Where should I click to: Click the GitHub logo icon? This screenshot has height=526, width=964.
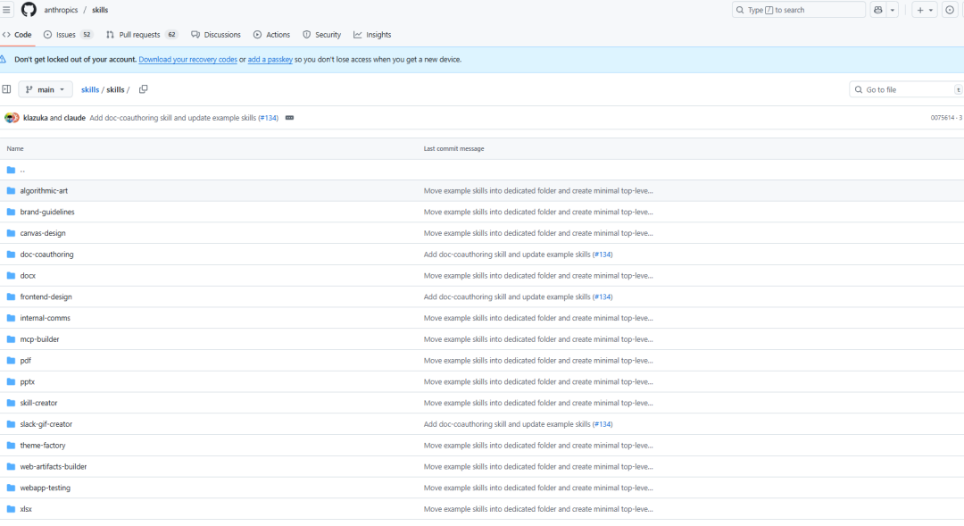click(x=29, y=10)
